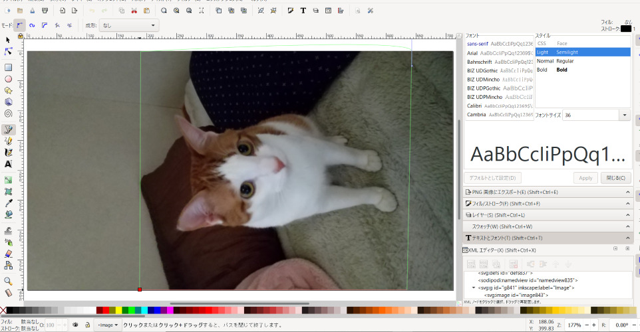Select the Arial font row
The image size is (640, 332).
click(500, 53)
